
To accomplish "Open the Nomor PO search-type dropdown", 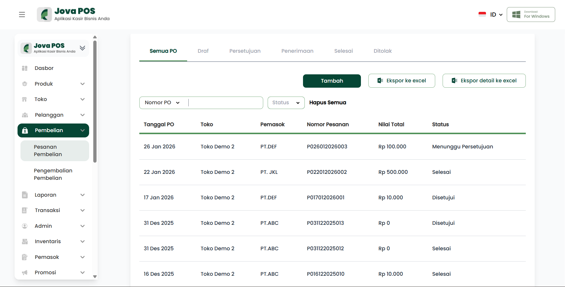I will [162, 103].
